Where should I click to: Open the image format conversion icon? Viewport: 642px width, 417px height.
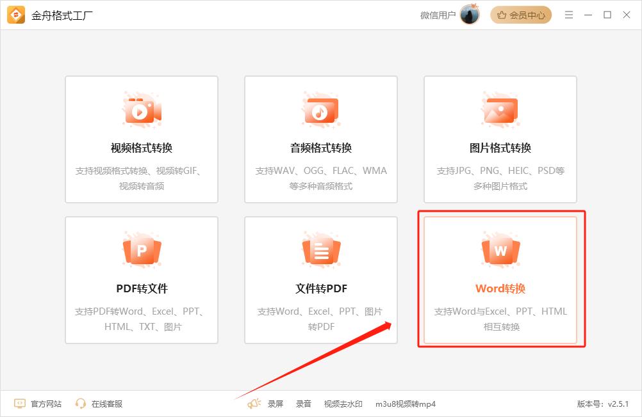[500, 110]
